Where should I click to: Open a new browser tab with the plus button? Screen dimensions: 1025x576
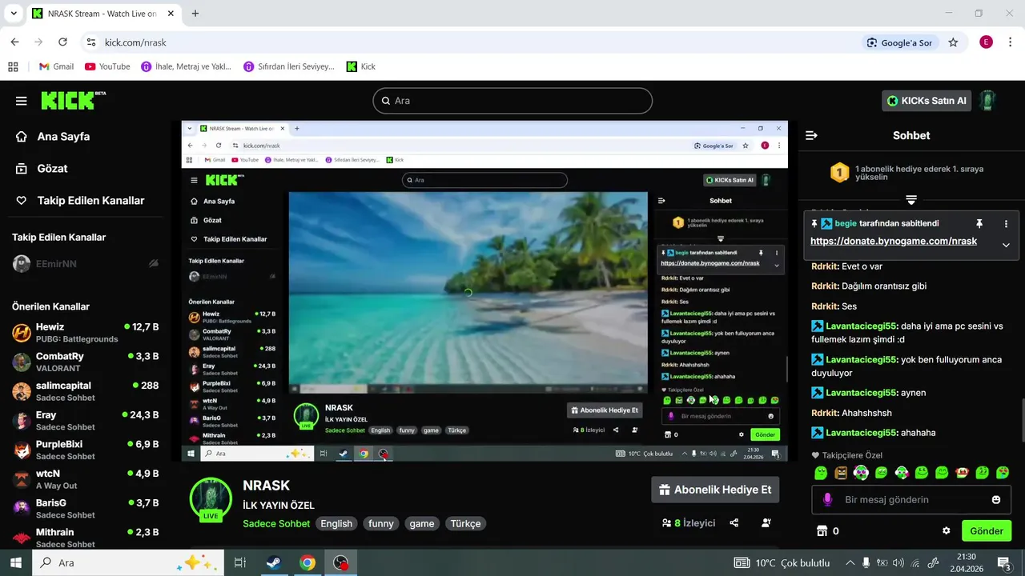(195, 14)
